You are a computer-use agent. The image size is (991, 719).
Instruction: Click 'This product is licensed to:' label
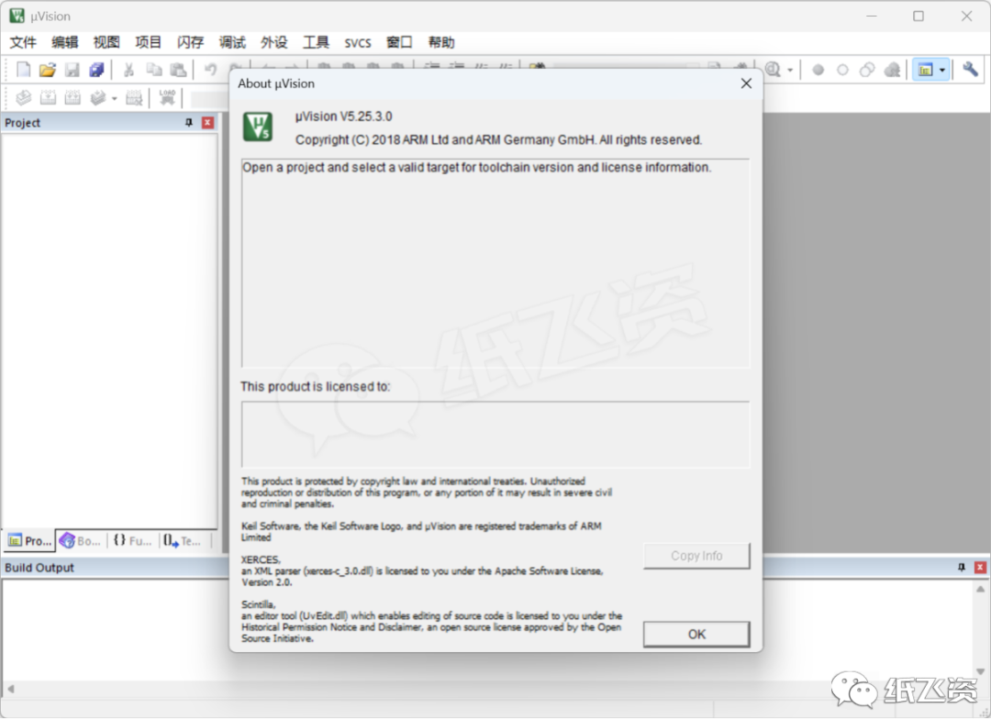tap(316, 387)
